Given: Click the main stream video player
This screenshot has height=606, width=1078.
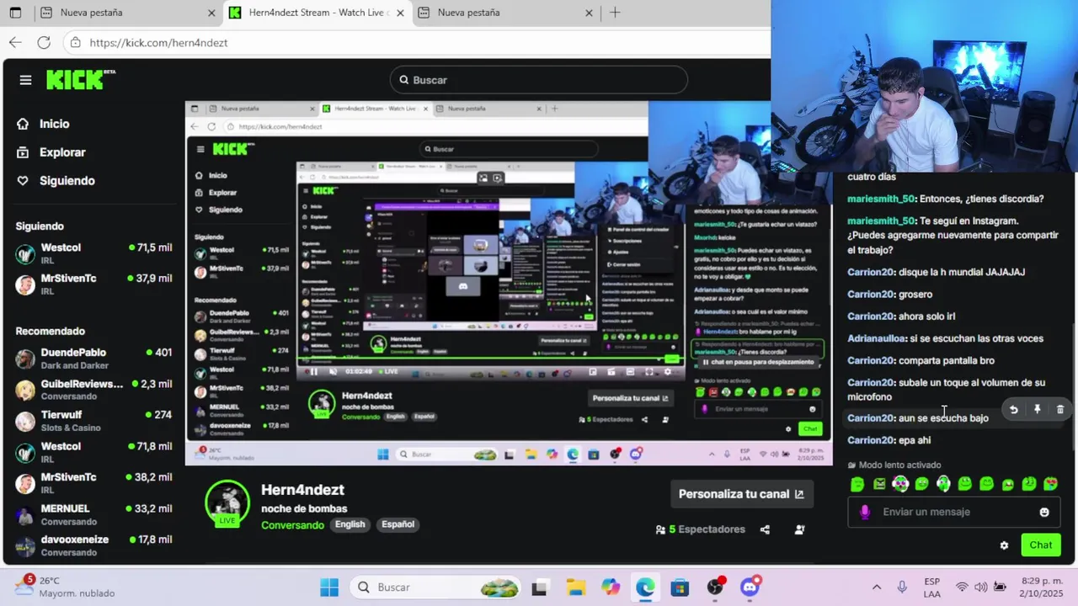Looking at the screenshot, I should coord(509,283).
